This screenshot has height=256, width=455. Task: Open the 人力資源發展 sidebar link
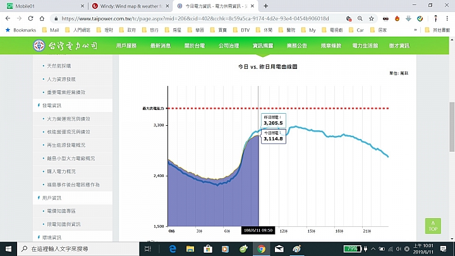click(61, 79)
